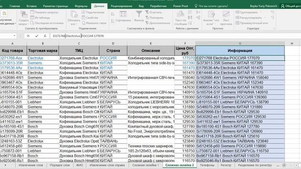
Task: Open the Разработчик tab
Action: click(158, 6)
